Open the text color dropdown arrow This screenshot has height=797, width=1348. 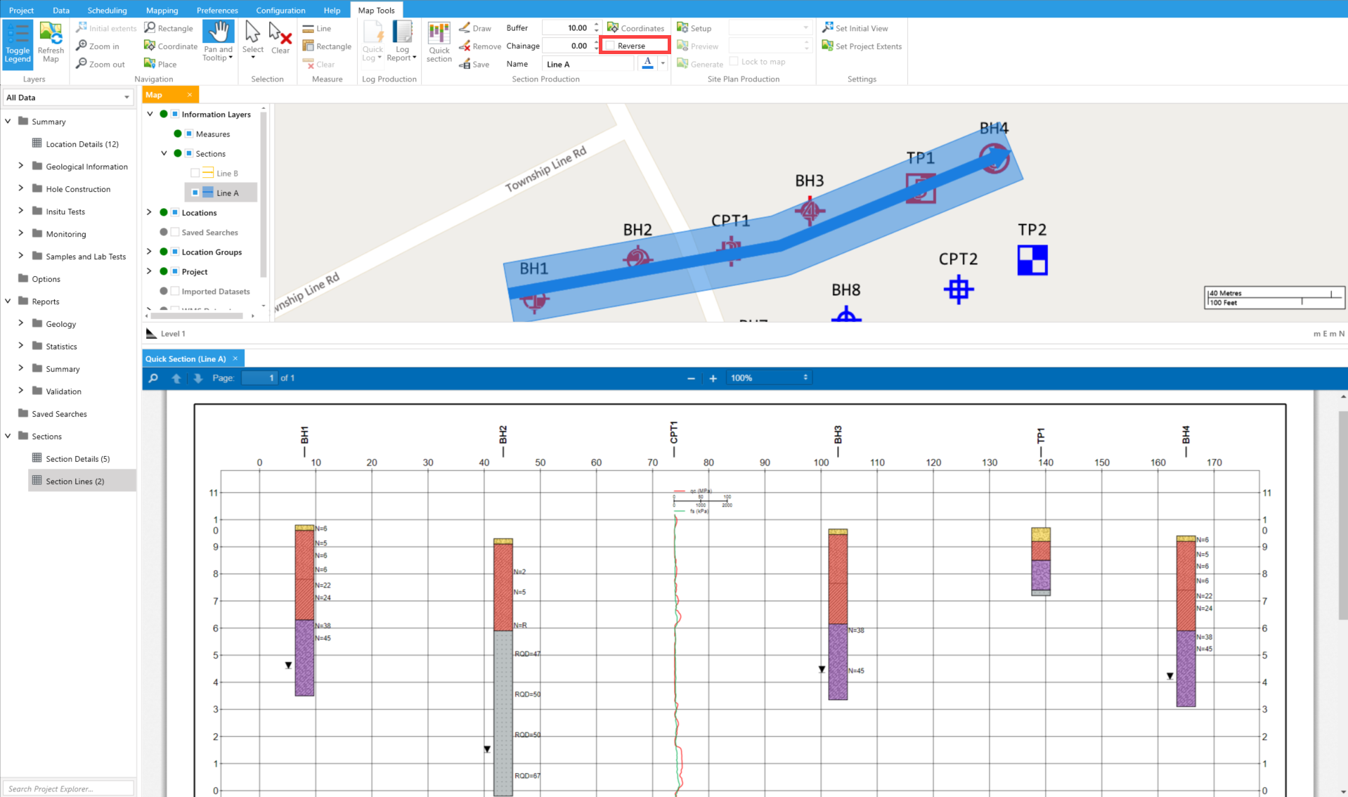point(663,63)
